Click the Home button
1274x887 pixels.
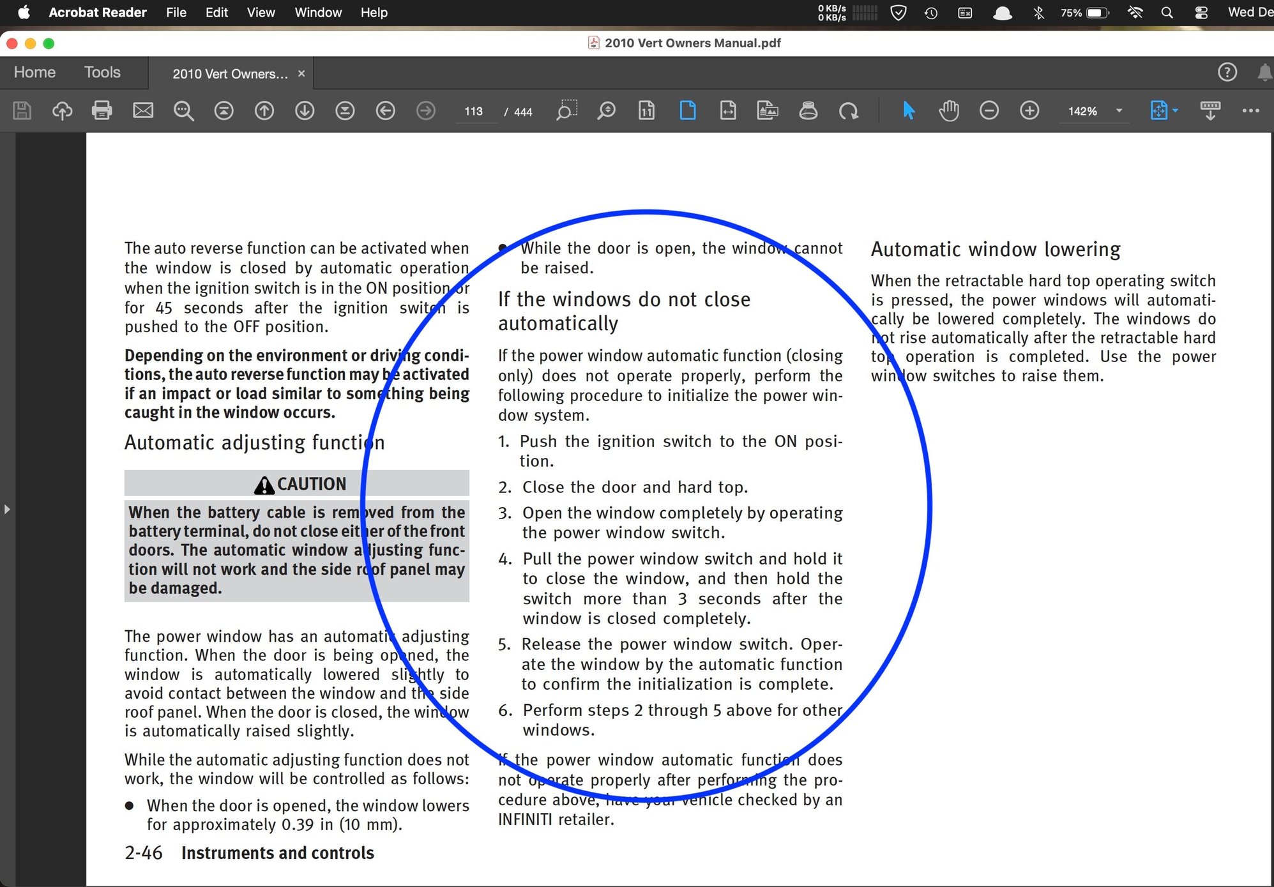pyautogui.click(x=34, y=72)
